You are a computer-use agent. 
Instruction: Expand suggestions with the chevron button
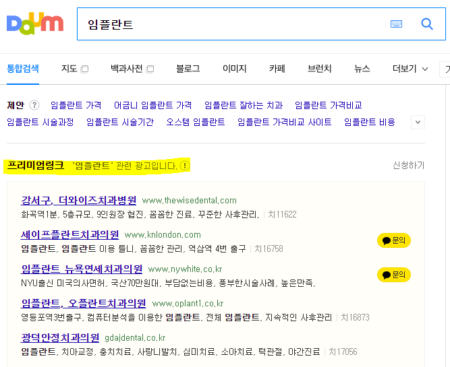pos(418,123)
